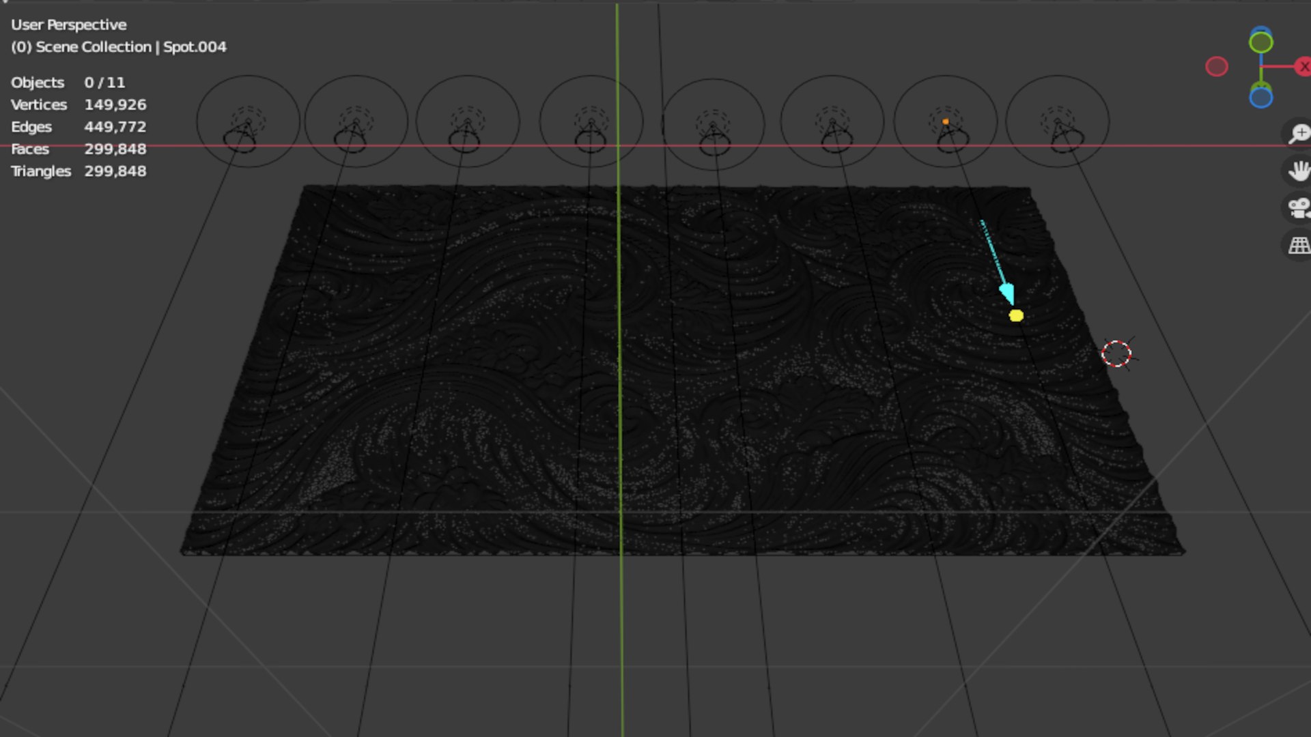Viewport: 1311px width, 737px height.
Task: Click the spot light with orange origin dot
Action: click(x=945, y=122)
